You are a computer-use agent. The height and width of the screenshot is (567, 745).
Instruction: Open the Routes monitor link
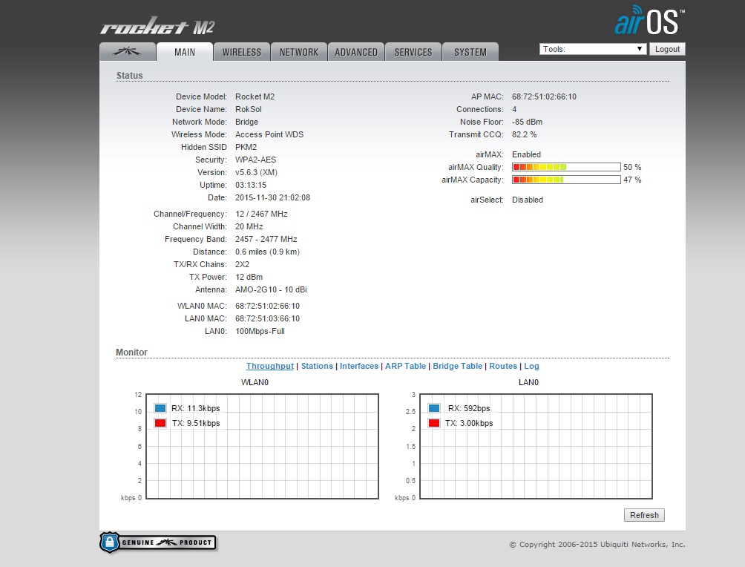tap(503, 366)
